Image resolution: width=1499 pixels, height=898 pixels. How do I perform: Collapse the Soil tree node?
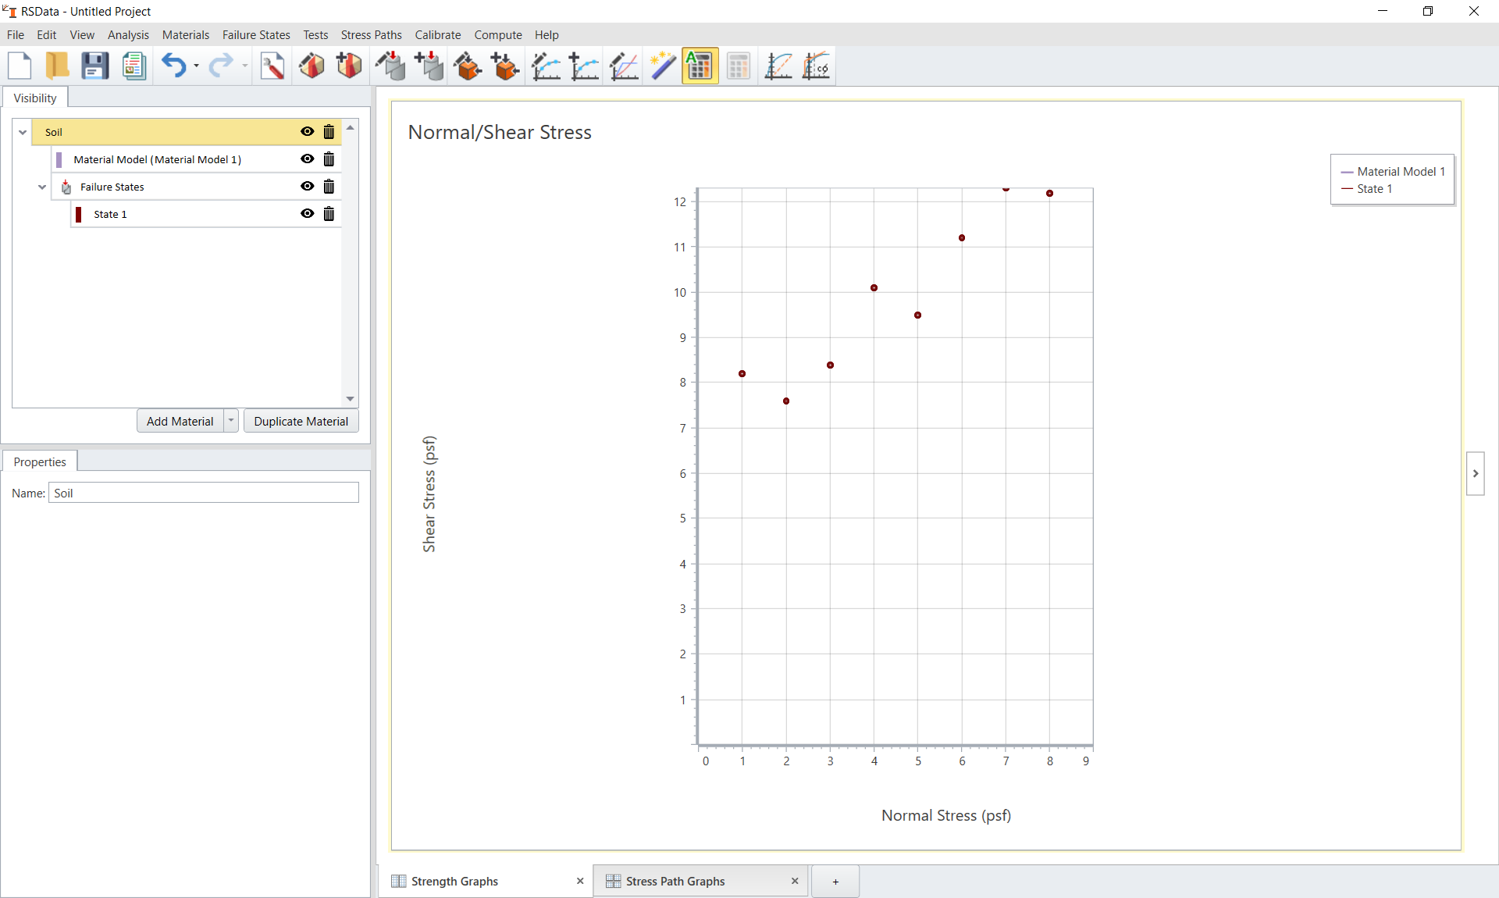[x=23, y=132]
